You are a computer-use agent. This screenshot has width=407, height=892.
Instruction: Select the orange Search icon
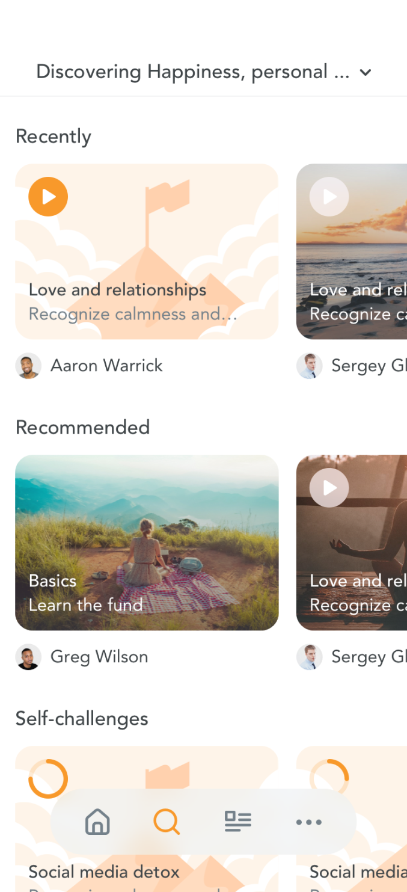tap(167, 822)
